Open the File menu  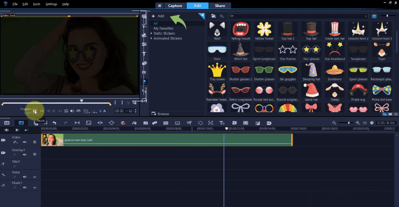[15, 4]
